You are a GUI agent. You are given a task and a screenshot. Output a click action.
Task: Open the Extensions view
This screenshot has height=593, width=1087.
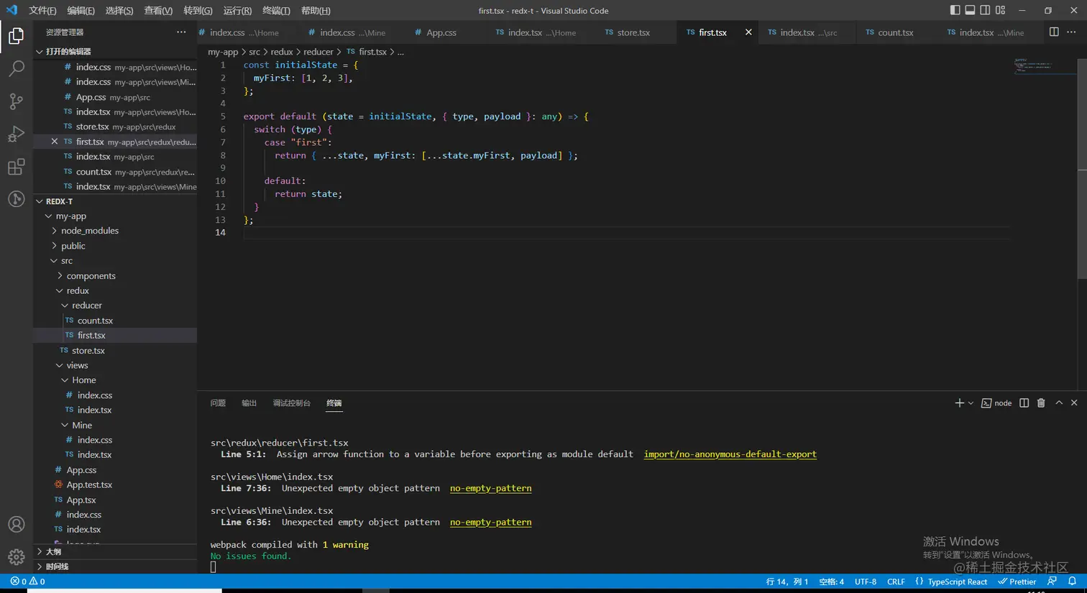pos(16,167)
